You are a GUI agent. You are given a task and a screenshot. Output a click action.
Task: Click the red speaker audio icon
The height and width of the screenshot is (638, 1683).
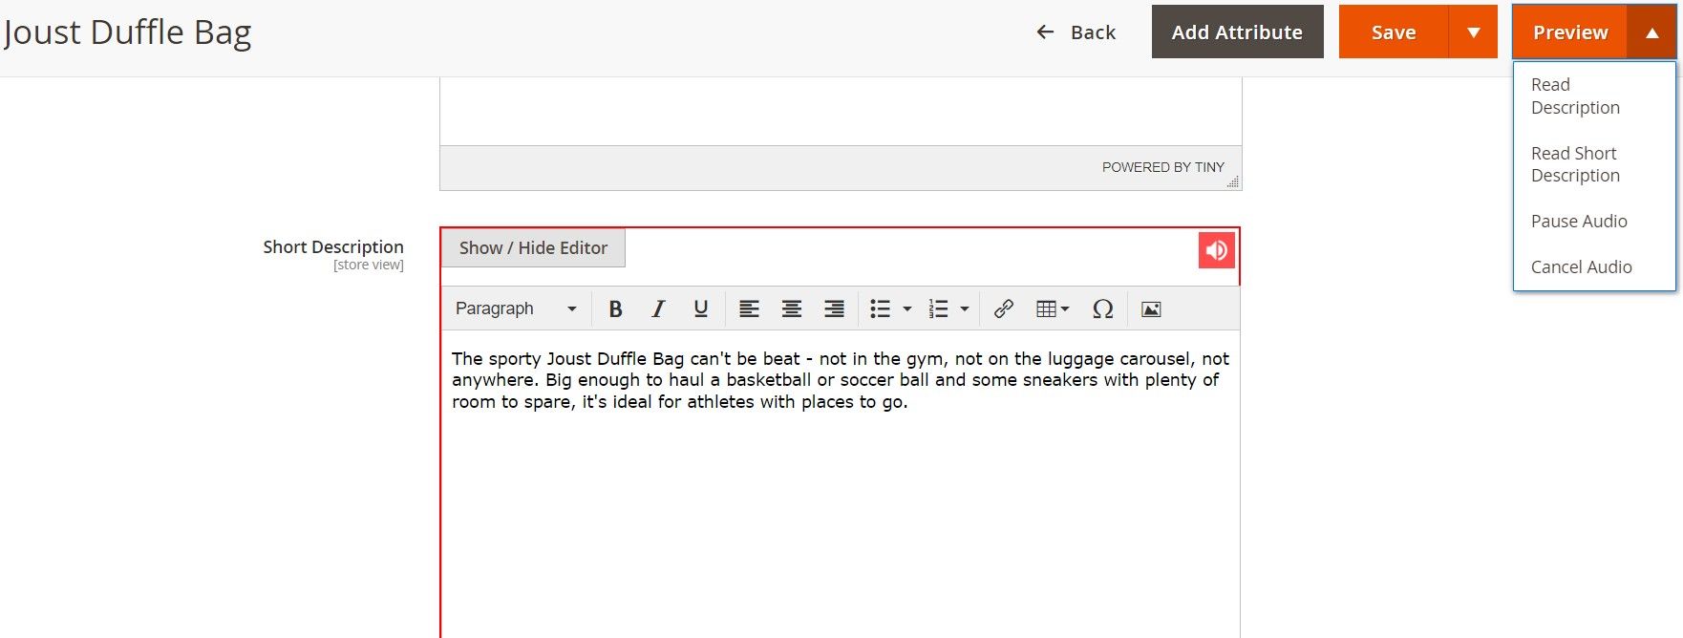coord(1216,250)
